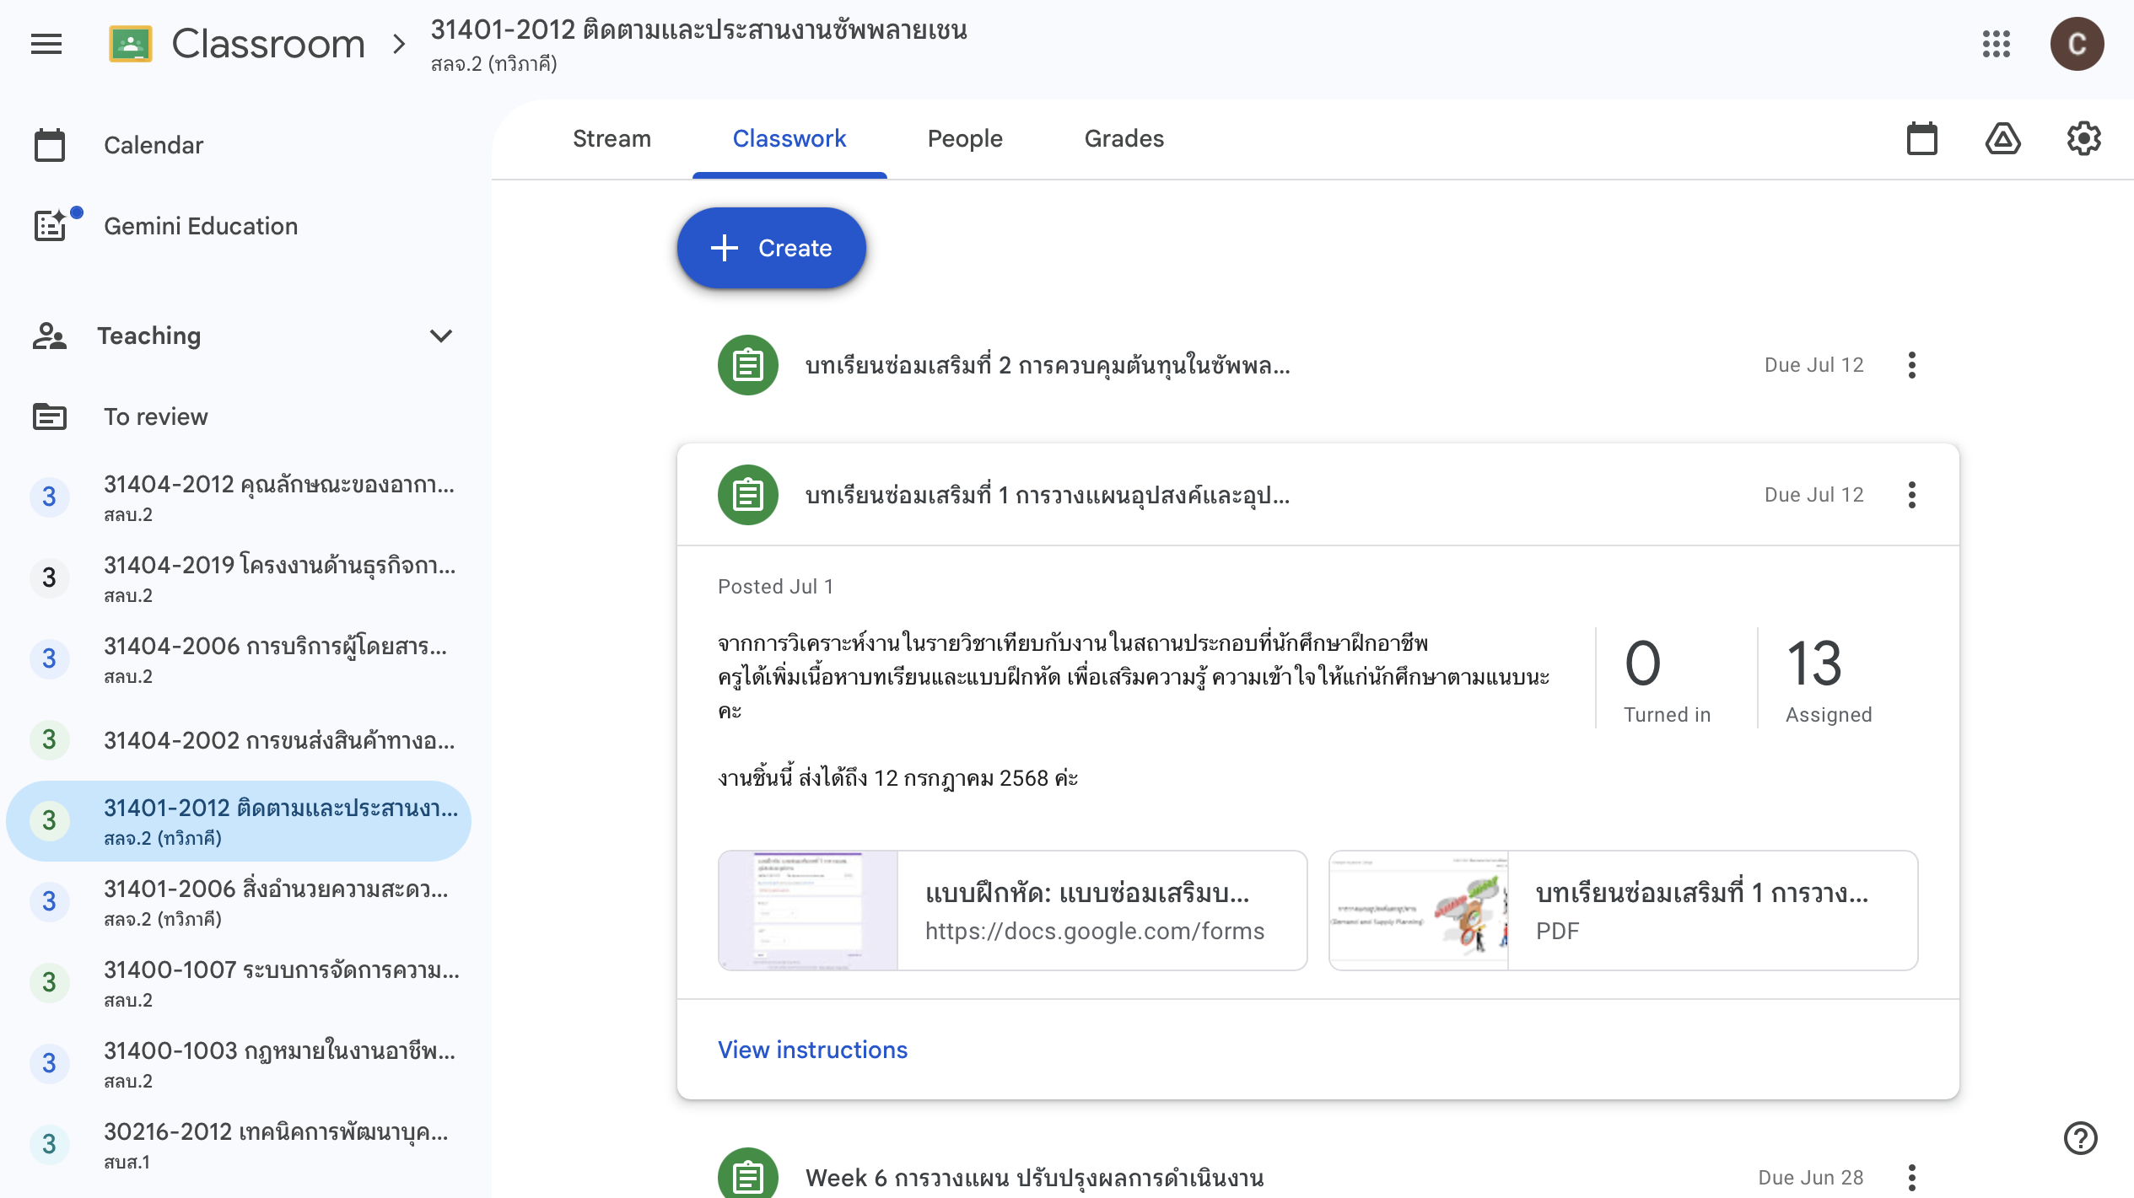Open more options for บทเรียนซ่อมเสริมที่ 2
This screenshot has width=2134, height=1198.
1912,365
